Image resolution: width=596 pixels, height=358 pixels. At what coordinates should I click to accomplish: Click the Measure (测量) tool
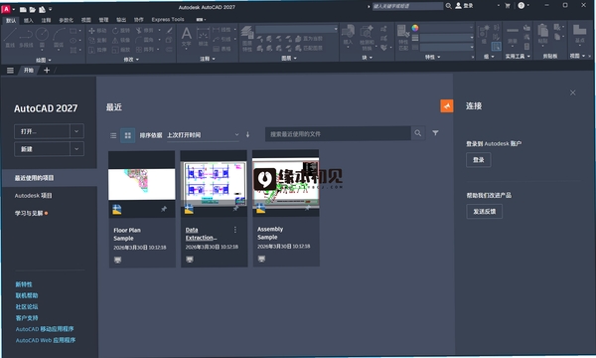(513, 35)
